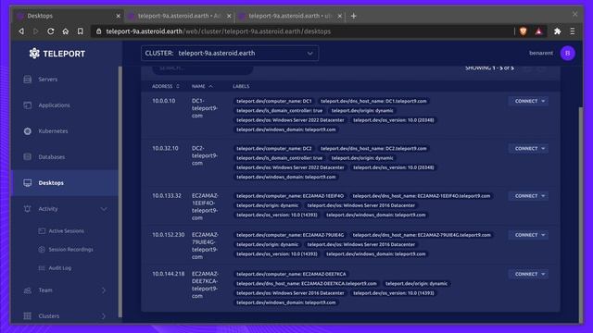
Task: Click the Active Sessions icon
Action: pos(42,230)
